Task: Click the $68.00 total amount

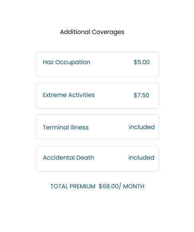Action: click(x=109, y=186)
